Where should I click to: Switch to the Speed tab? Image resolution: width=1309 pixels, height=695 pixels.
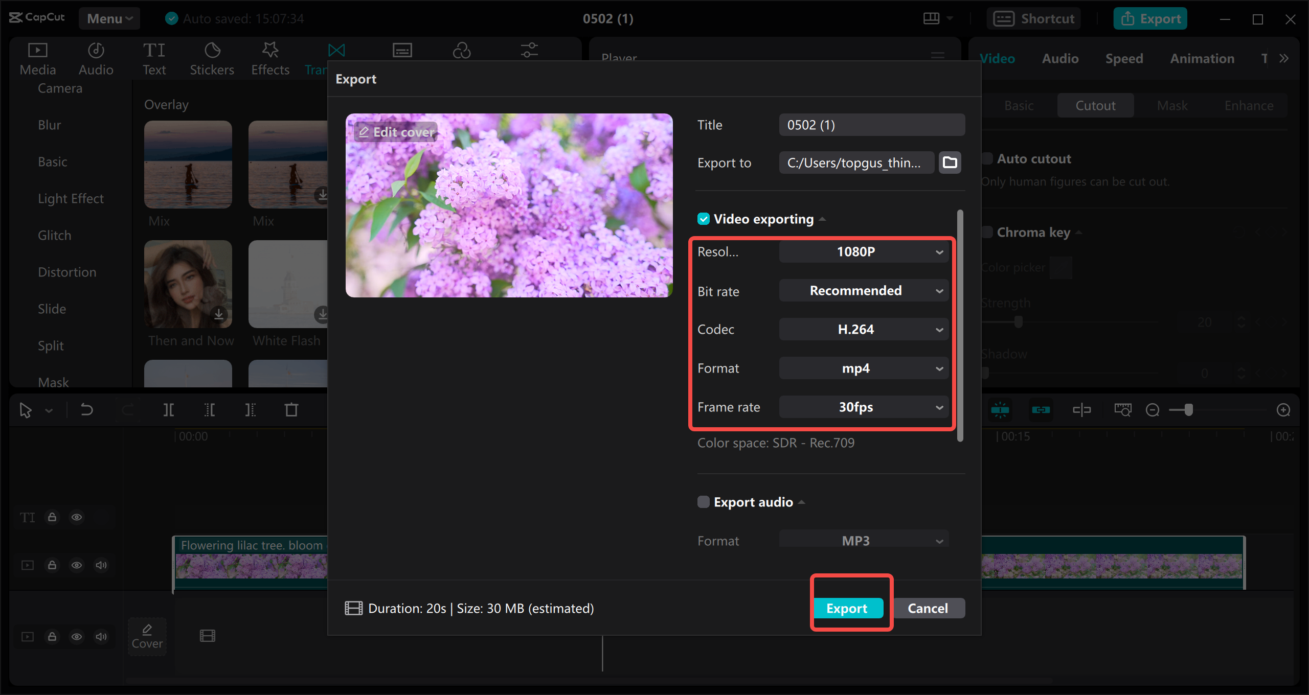[1124, 58]
